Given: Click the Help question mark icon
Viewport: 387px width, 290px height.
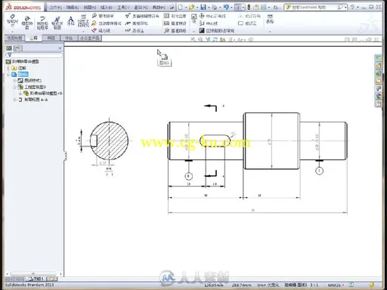Looking at the screenshot, I should pyautogui.click(x=352, y=7).
